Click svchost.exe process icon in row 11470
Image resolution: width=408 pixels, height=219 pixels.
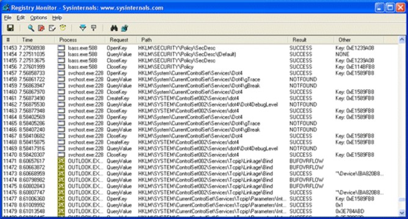click(61, 155)
